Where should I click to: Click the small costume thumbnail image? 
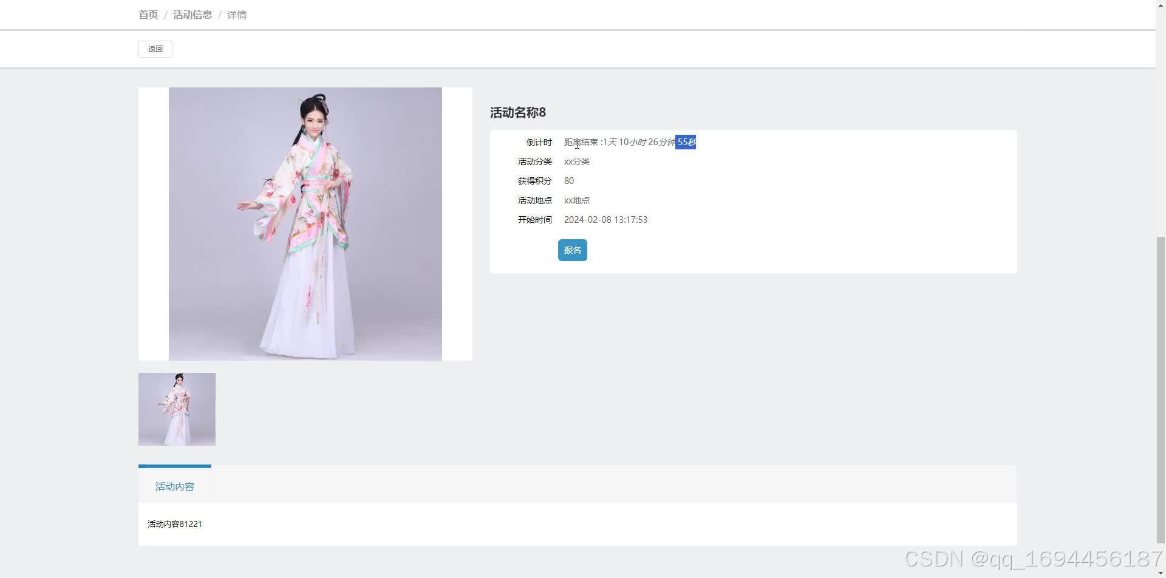(177, 409)
